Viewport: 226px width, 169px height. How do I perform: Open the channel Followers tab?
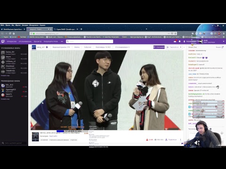103,47
